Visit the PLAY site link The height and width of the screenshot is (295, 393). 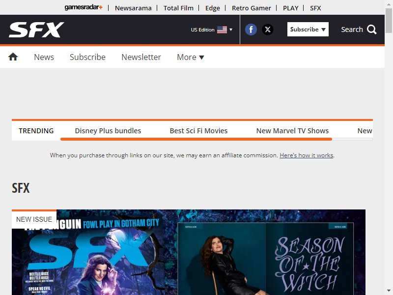click(290, 8)
